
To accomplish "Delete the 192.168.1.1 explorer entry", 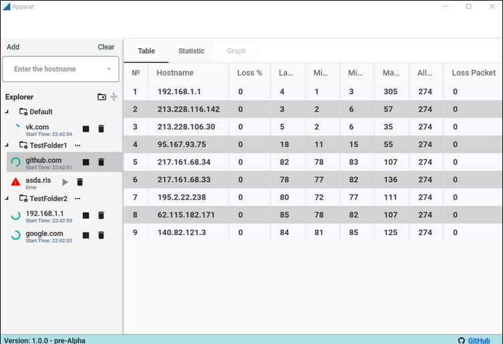I will tap(101, 215).
